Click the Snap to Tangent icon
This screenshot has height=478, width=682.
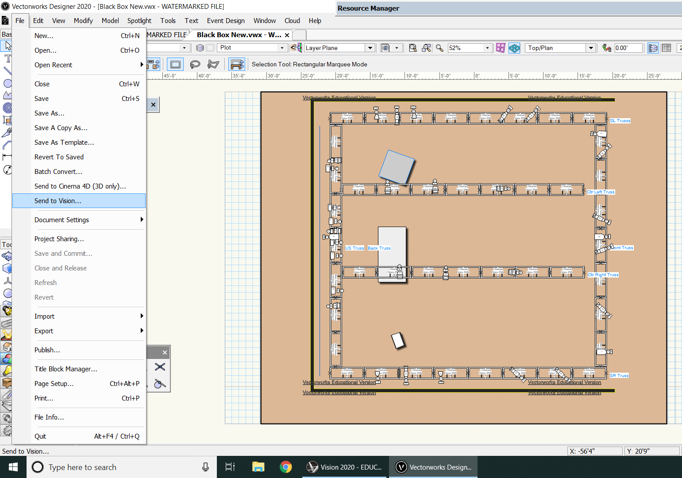click(x=160, y=384)
